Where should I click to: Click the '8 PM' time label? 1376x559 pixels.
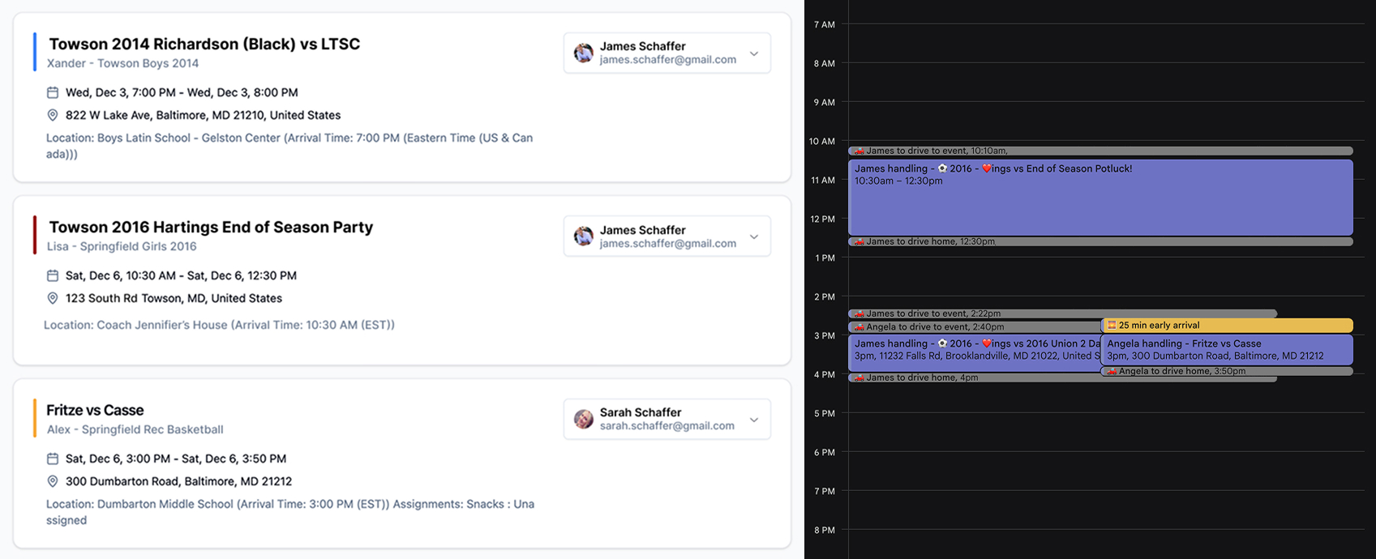point(824,530)
